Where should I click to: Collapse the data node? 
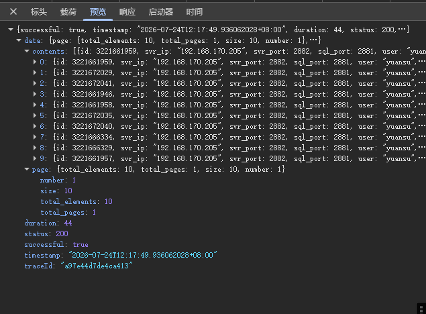pyautogui.click(x=19, y=40)
